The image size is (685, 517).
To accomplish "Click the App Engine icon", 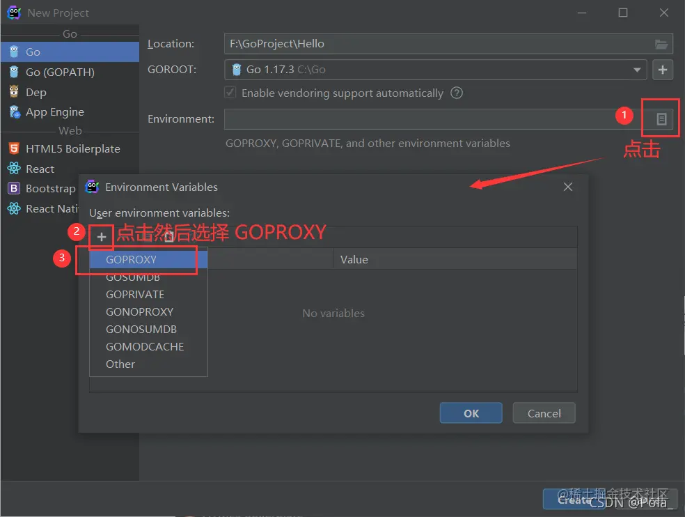I will [15, 112].
